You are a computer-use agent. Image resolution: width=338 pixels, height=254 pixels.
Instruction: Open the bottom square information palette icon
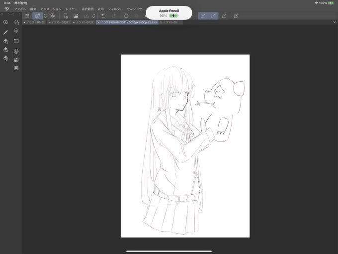click(16, 68)
